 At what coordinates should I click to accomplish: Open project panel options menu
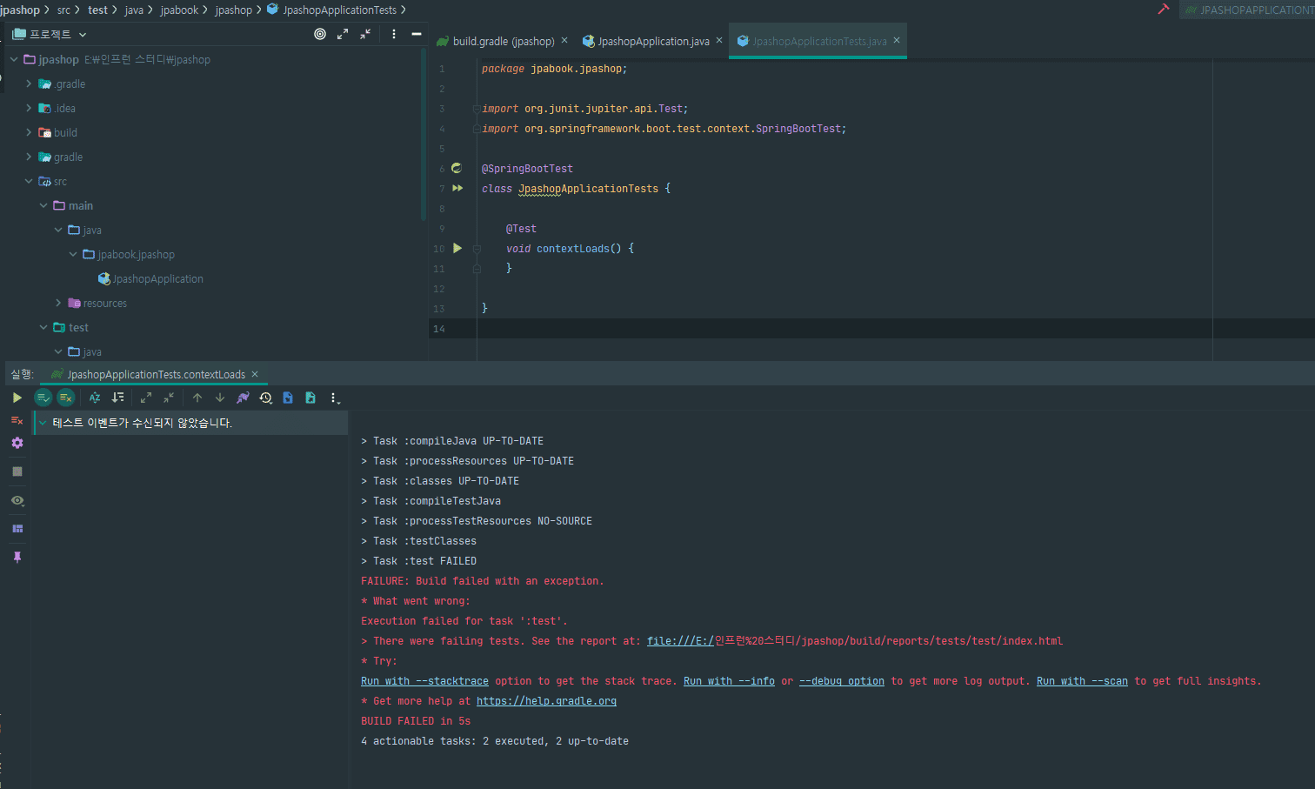(394, 34)
